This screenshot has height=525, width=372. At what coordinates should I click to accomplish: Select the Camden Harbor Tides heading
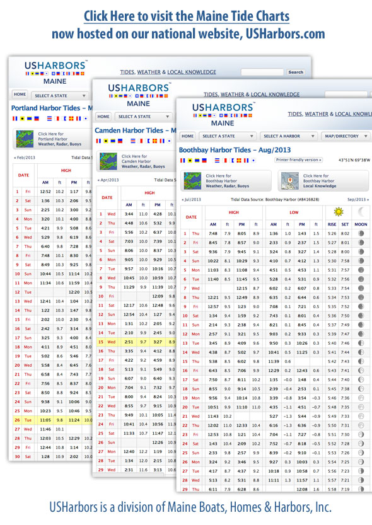(136, 130)
